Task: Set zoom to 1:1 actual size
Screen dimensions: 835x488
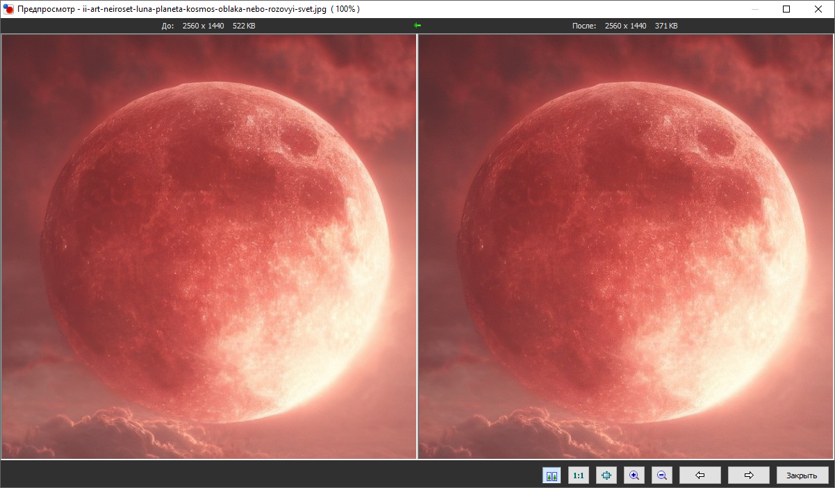Action: click(x=578, y=475)
